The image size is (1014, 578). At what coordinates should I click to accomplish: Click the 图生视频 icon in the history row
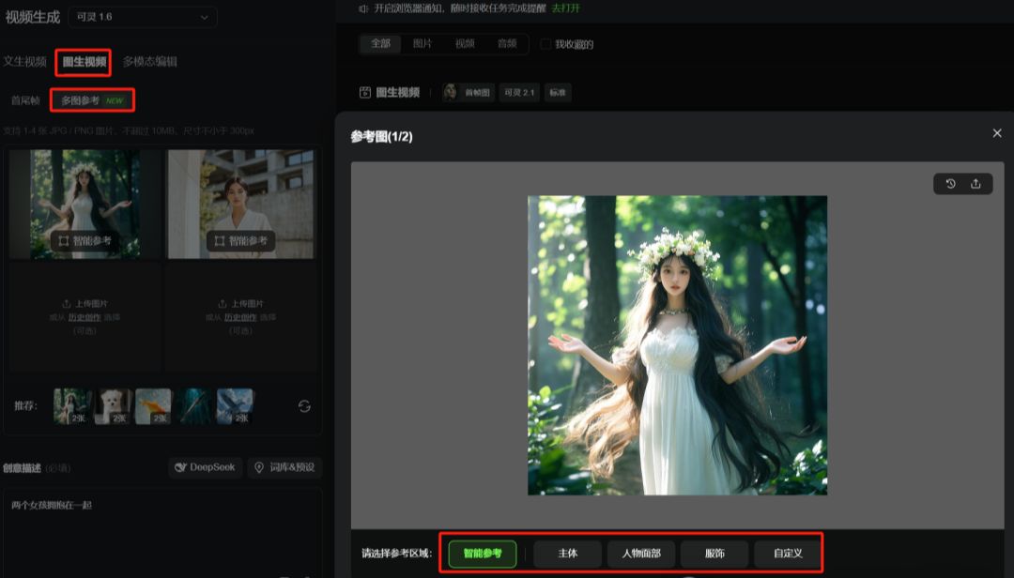366,92
